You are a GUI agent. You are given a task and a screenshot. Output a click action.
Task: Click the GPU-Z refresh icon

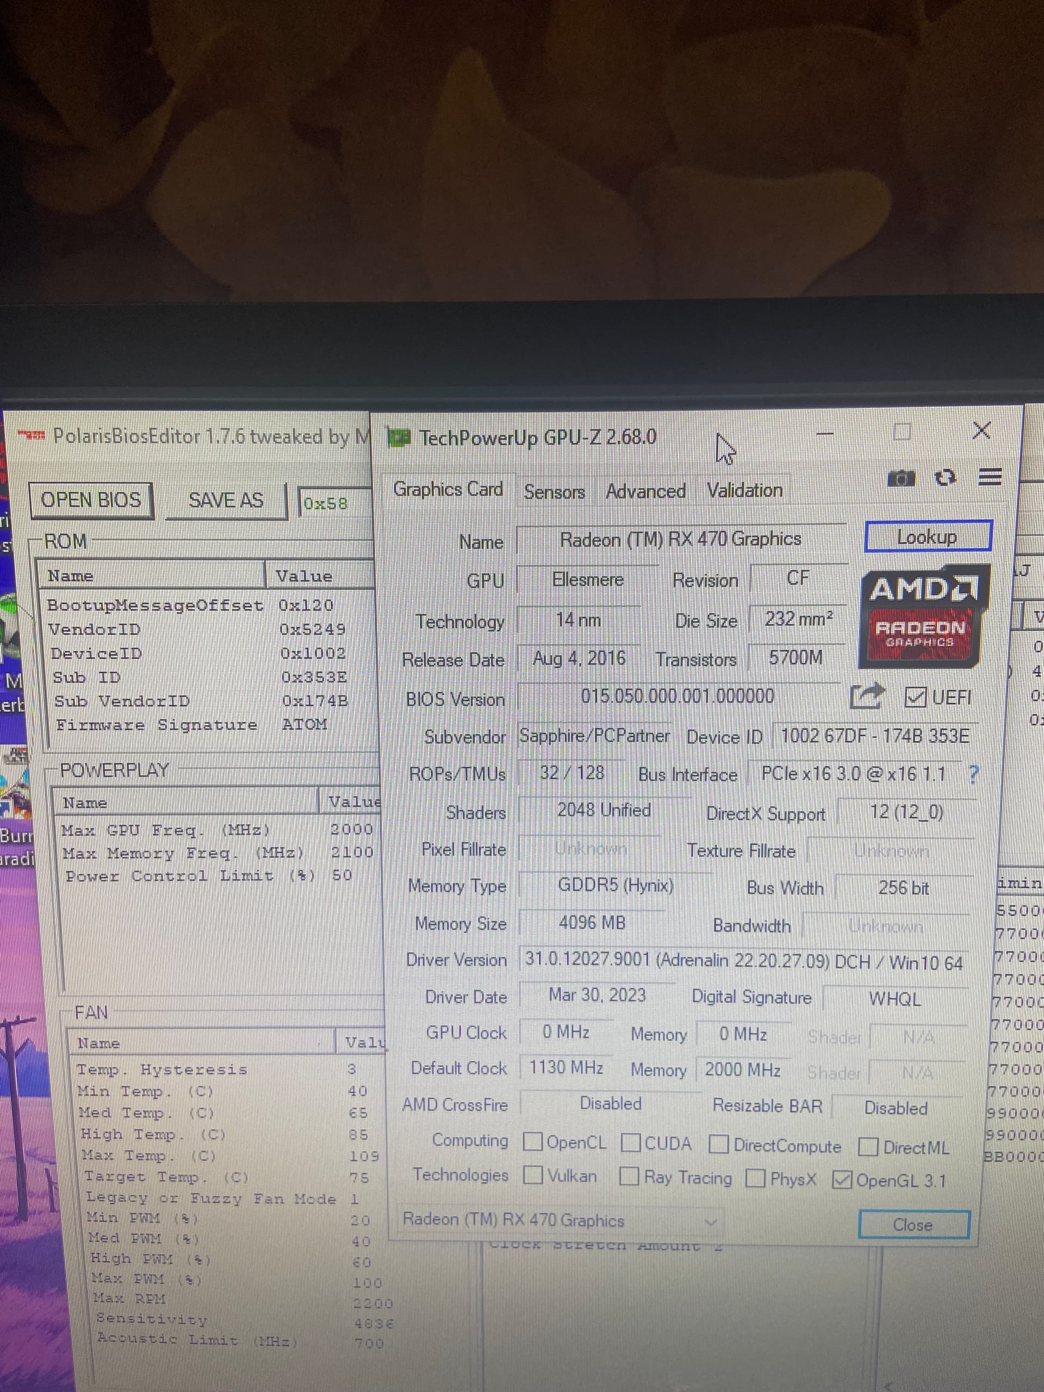[x=944, y=477]
